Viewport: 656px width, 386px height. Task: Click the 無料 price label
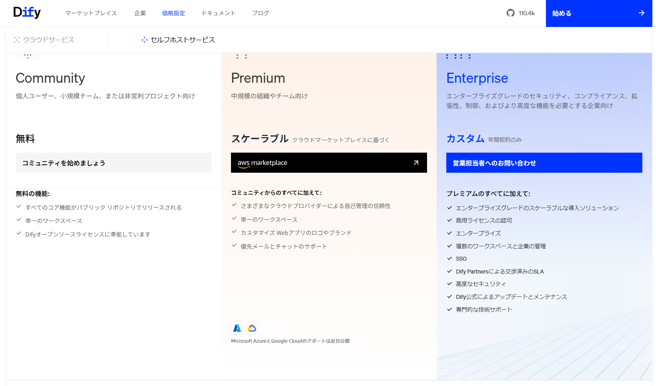tap(25, 139)
